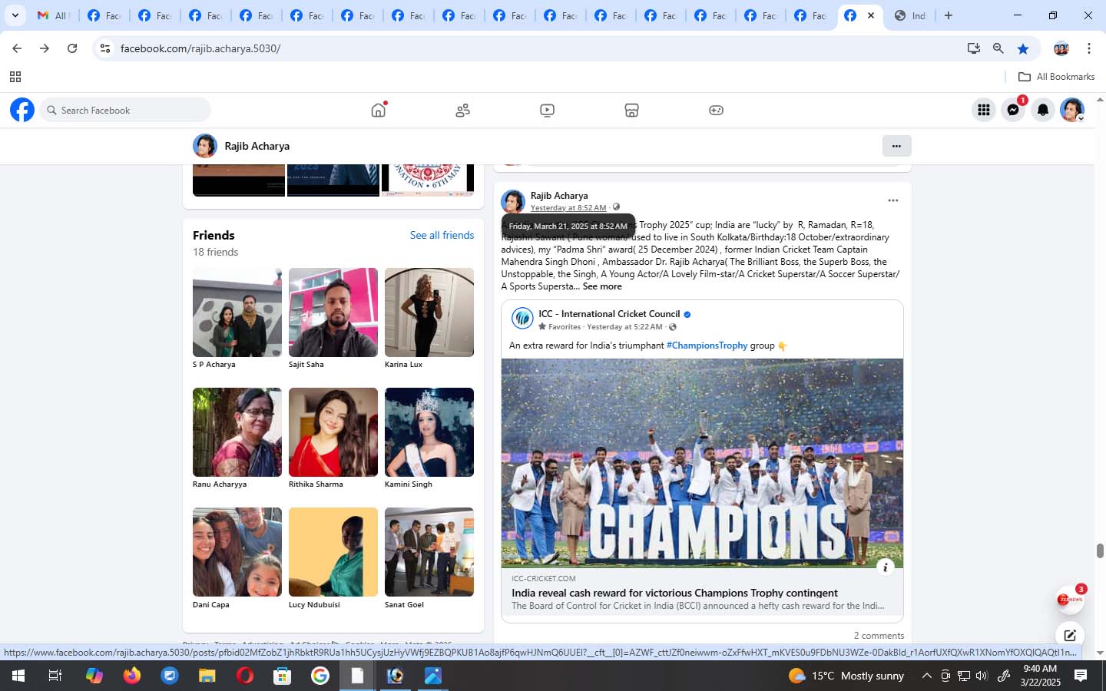Open India reveal cash reward article headline
Screen dimensions: 1106x691
coord(674,593)
